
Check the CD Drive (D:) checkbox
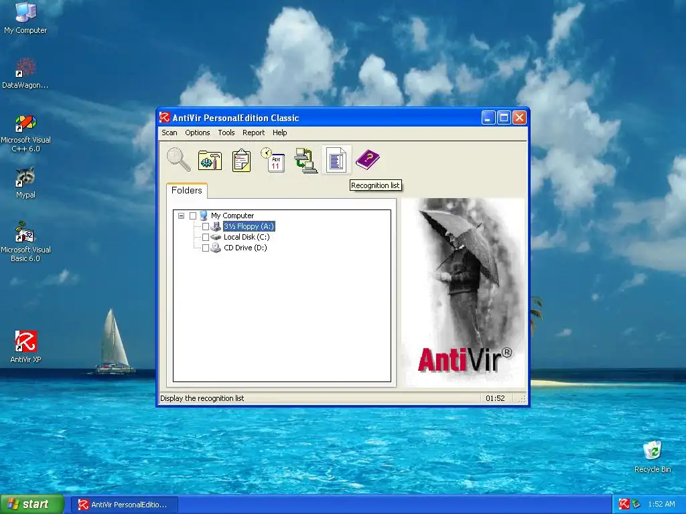click(205, 248)
